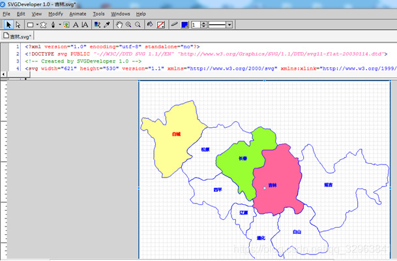Select the text 'A' tool
The image size is (397, 261).
click(x=76, y=25)
